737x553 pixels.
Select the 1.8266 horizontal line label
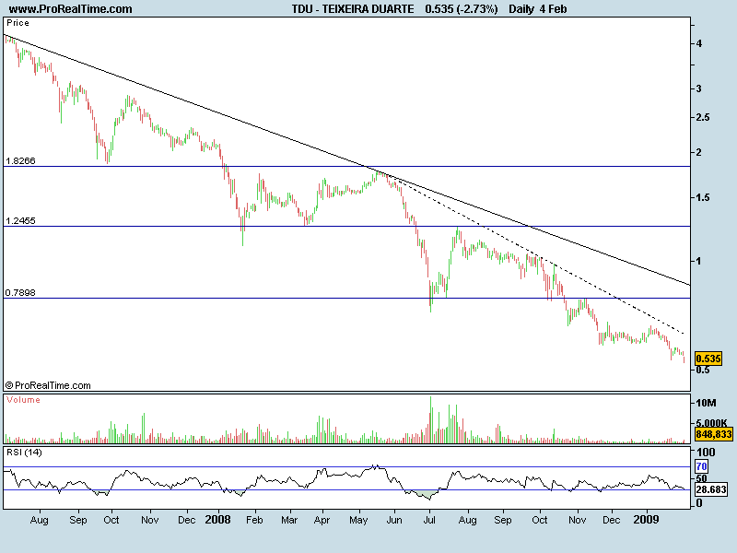point(20,160)
